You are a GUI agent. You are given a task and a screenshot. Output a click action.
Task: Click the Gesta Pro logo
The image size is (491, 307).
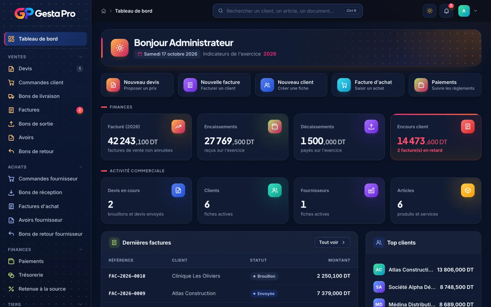[x=45, y=13]
